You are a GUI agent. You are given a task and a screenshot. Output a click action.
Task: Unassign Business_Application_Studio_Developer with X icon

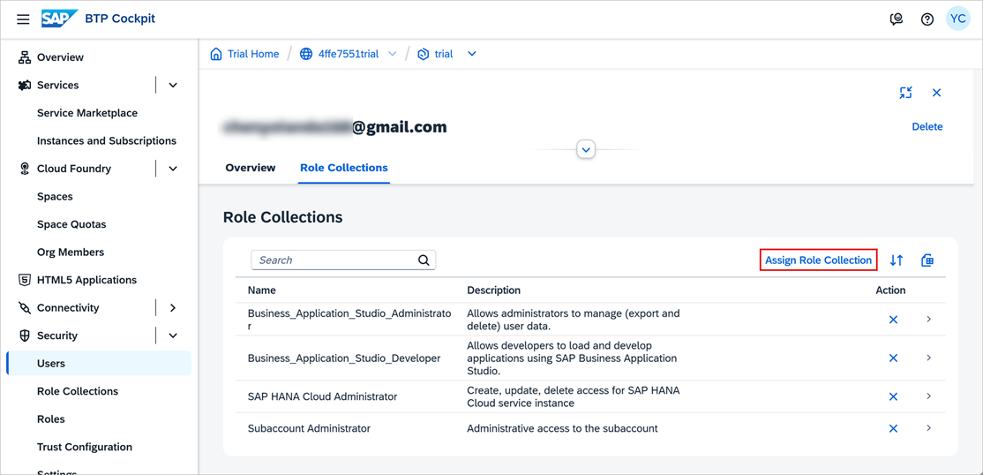tap(894, 358)
